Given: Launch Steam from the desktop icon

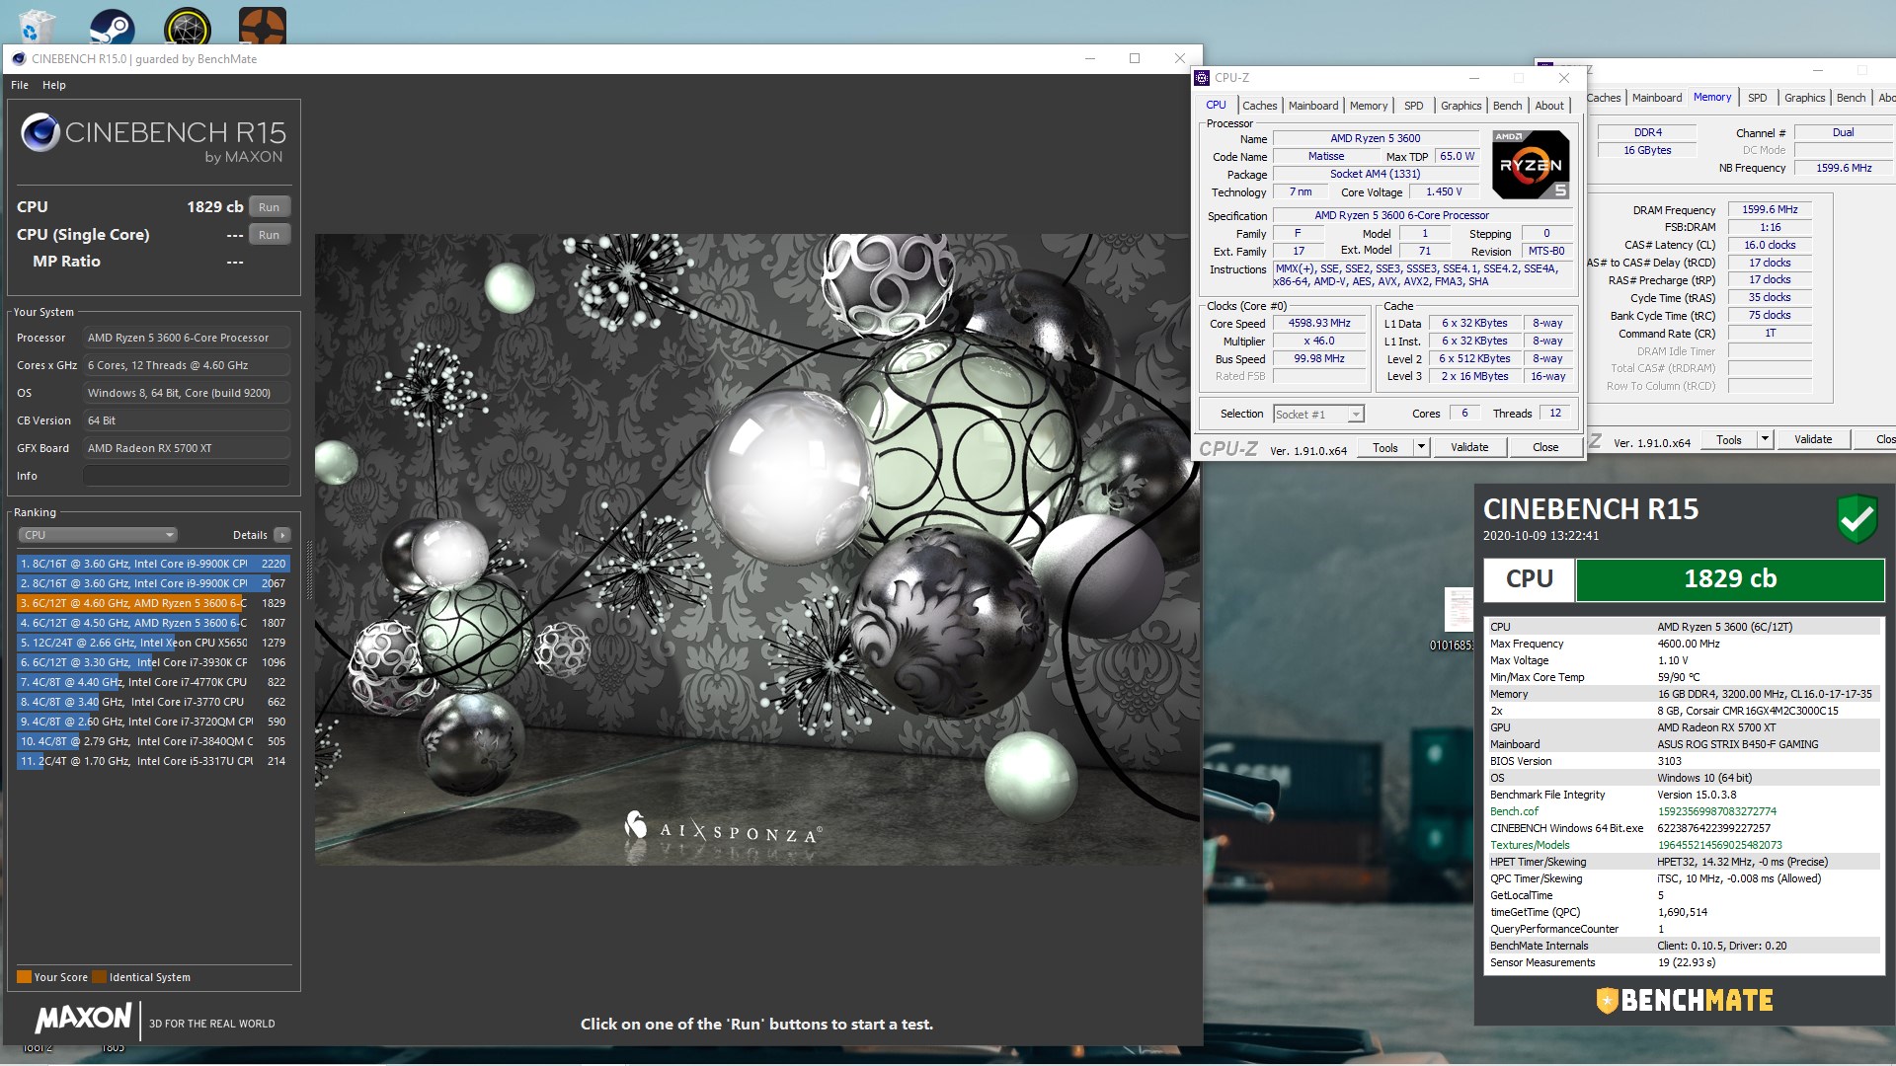Looking at the screenshot, I should tap(113, 27).
